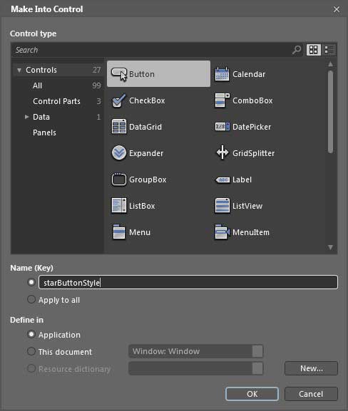Choose the CheckBox control icon

point(119,100)
